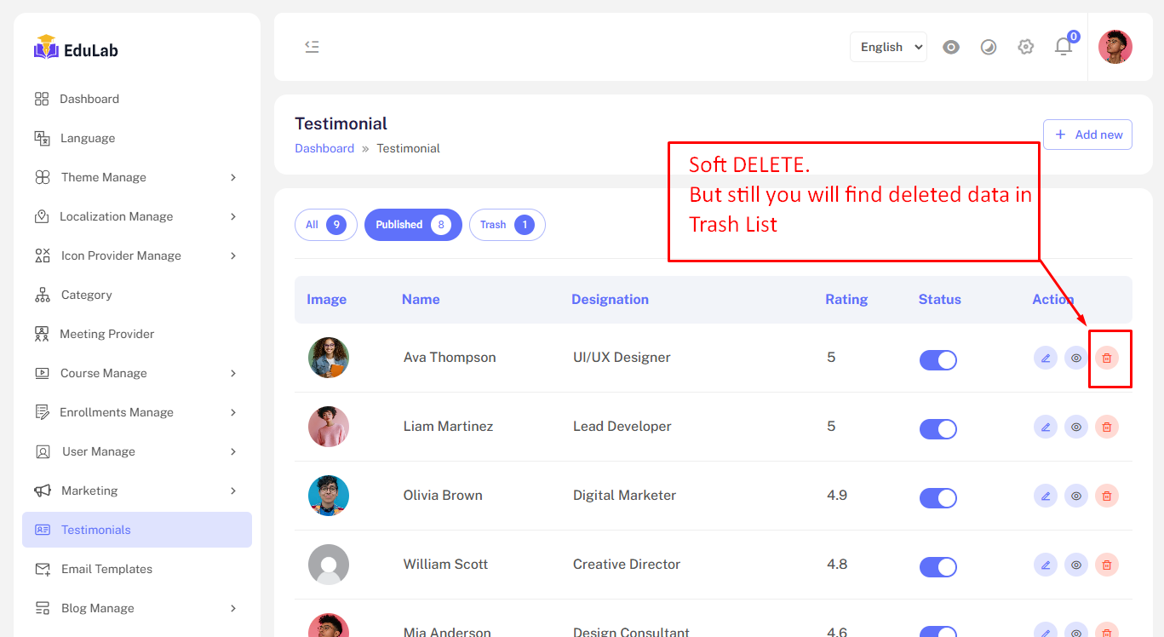Image resolution: width=1164 pixels, height=637 pixels.
Task: Expand the Course Manage submenu
Action: [x=136, y=373]
